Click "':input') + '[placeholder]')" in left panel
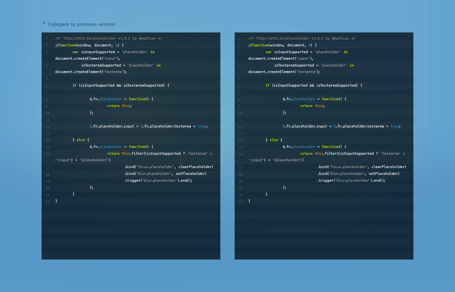The image size is (455, 292). (83, 160)
